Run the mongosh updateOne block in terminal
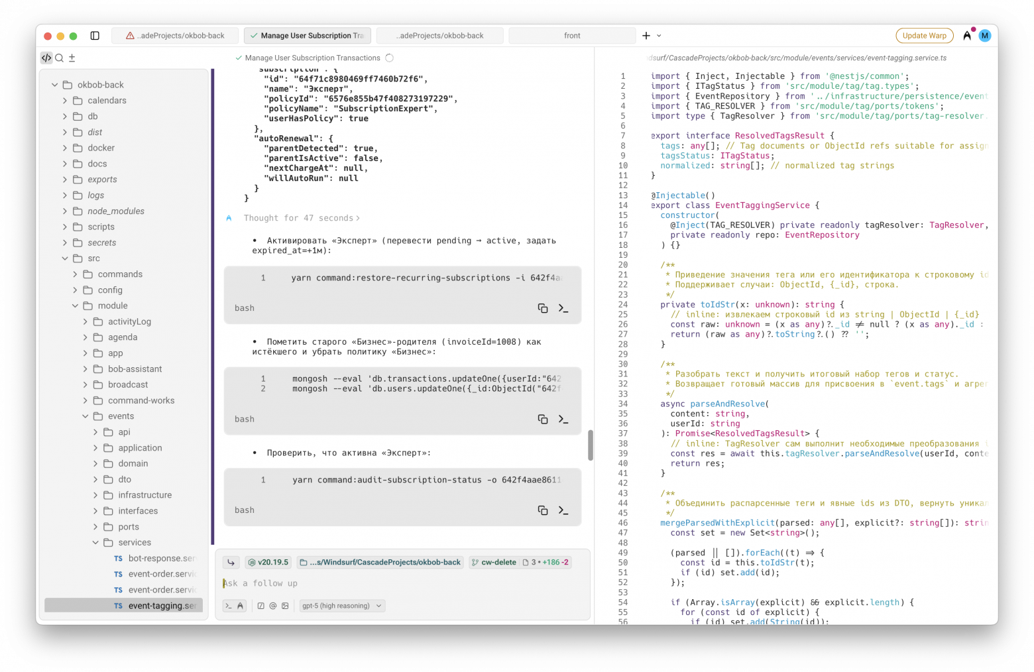The width and height of the screenshot is (1034, 672). [x=563, y=419]
